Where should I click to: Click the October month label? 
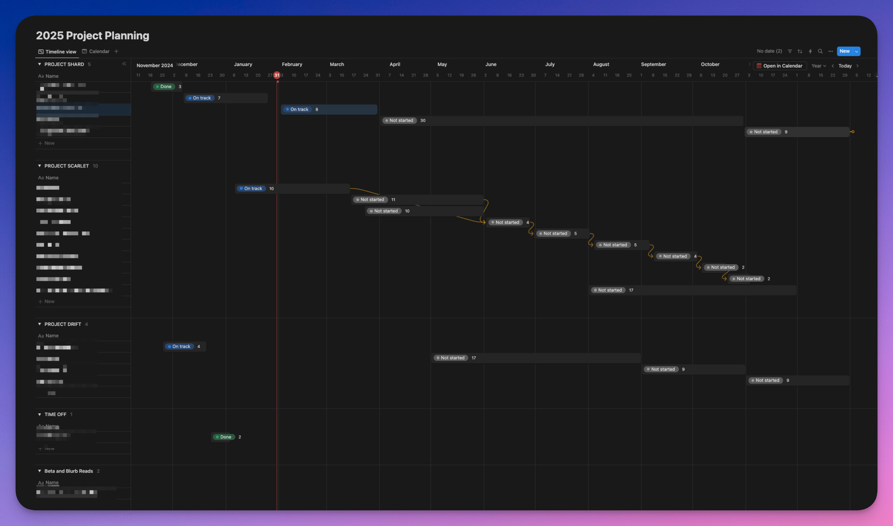(x=710, y=64)
